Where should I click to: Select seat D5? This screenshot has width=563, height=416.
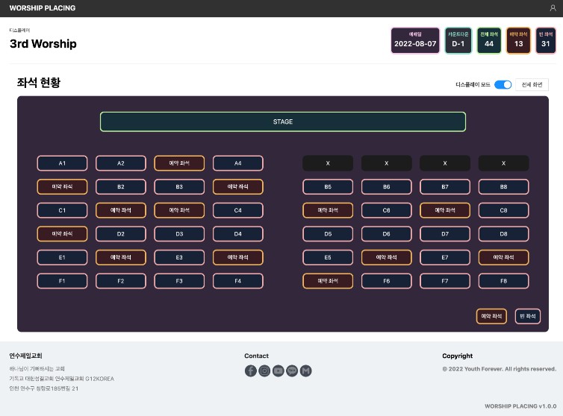tap(328, 234)
